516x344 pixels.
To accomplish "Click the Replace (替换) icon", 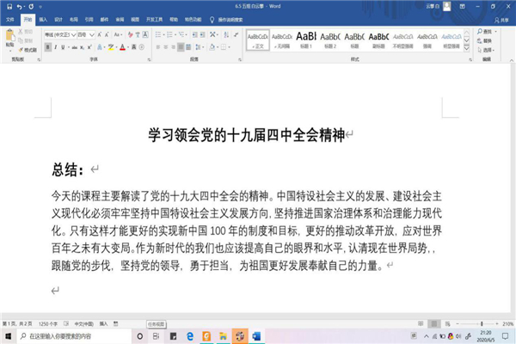I will coord(483,40).
